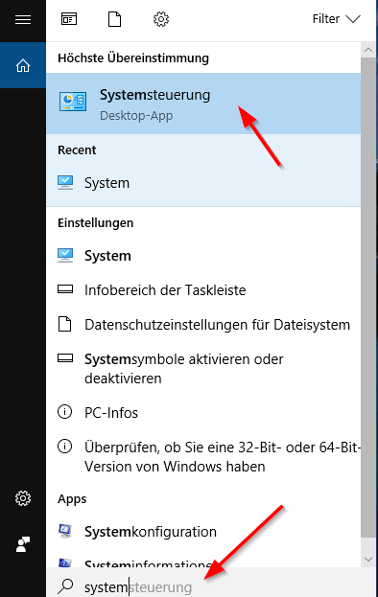Click scrollbar up arrow

click(368, 50)
